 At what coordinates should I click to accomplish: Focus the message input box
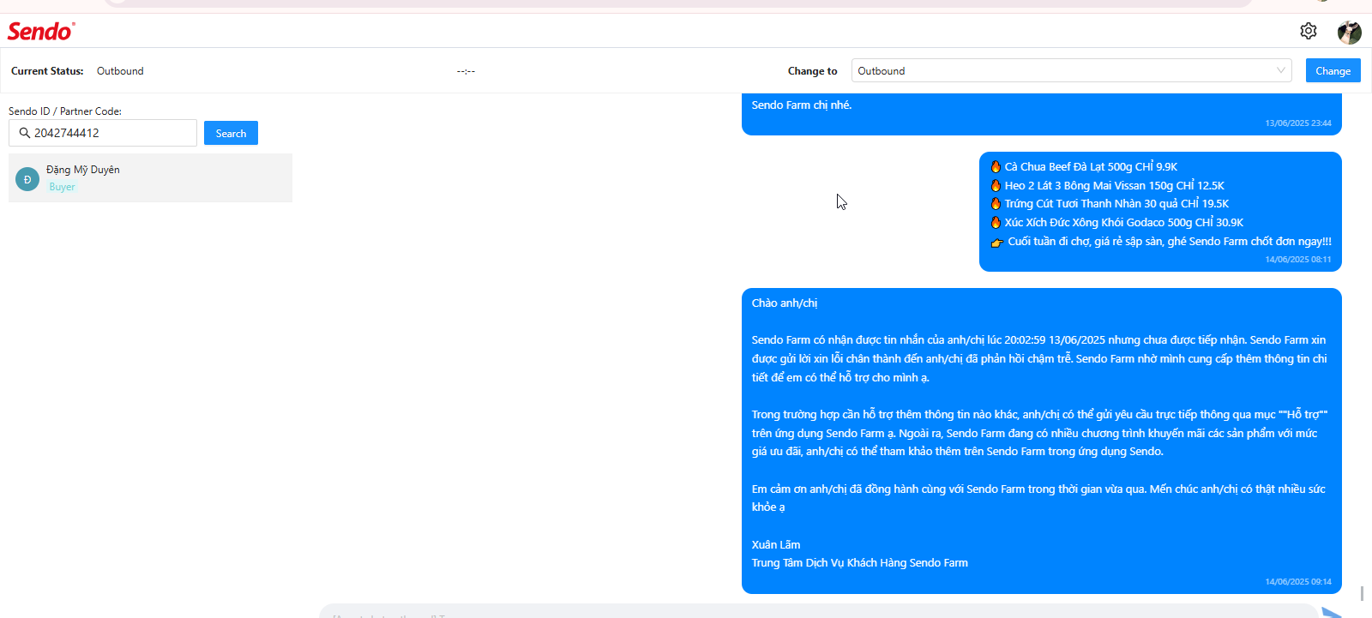[x=819, y=612]
